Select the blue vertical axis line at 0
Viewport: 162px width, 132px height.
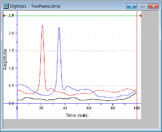click(x=17, y=64)
